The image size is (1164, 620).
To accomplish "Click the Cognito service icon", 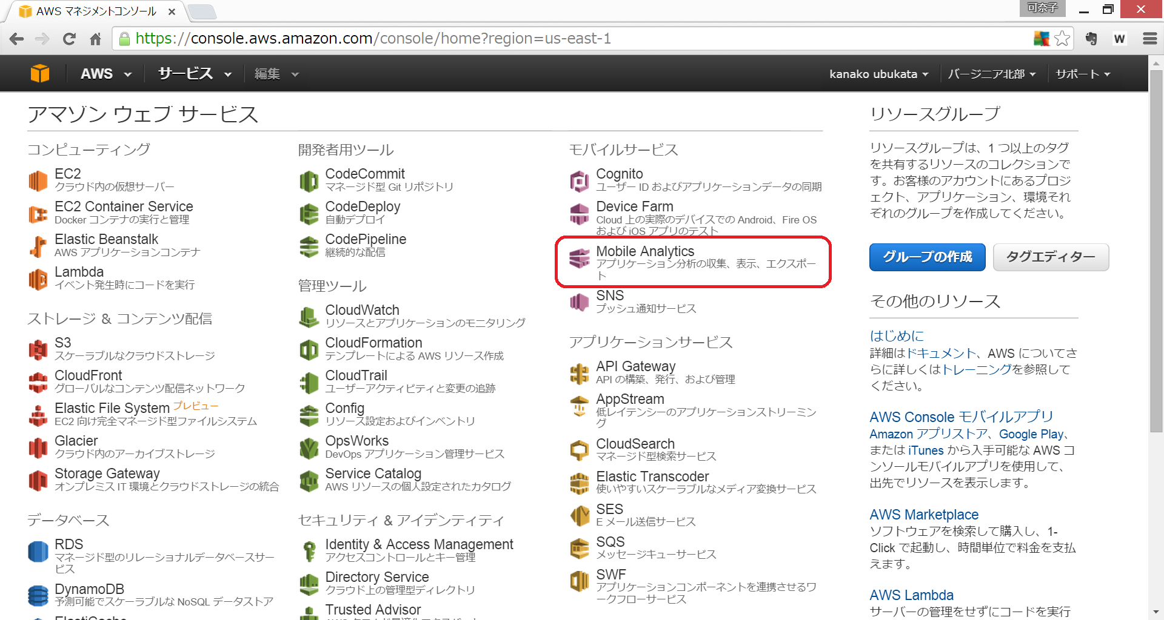I will [x=579, y=180].
